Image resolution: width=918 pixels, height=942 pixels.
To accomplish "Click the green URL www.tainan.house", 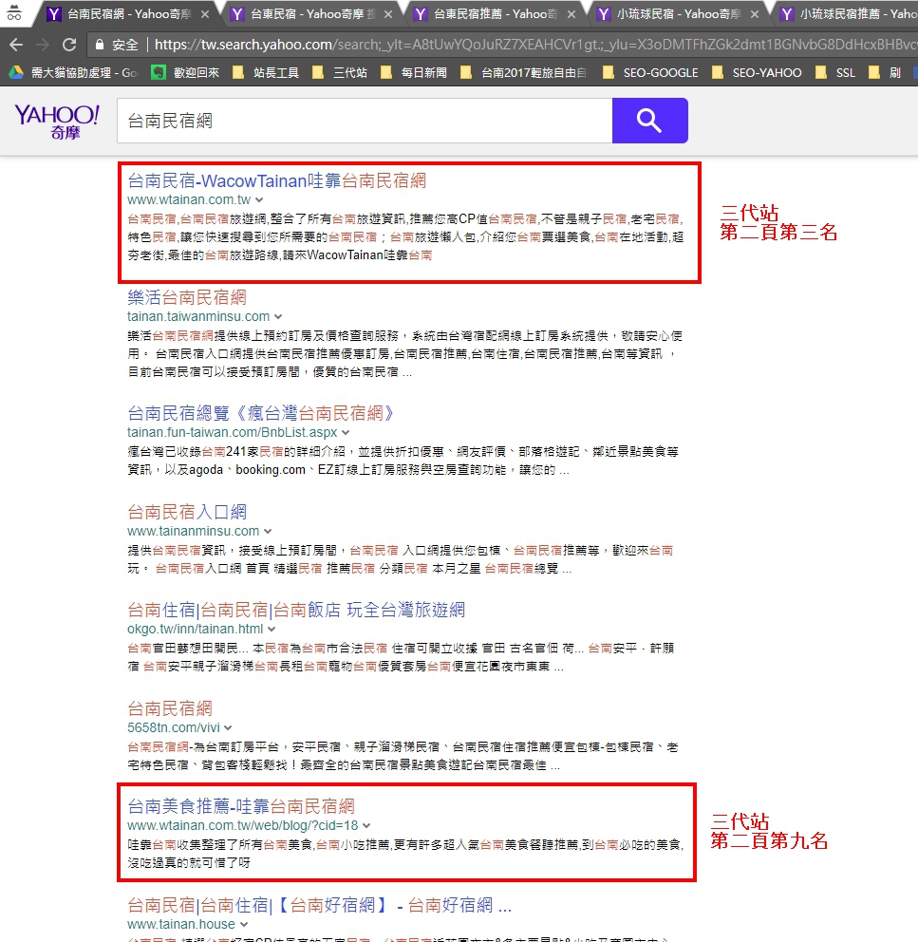I will click(x=180, y=924).
